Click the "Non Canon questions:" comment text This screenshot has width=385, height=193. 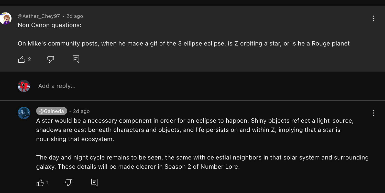(x=49, y=25)
